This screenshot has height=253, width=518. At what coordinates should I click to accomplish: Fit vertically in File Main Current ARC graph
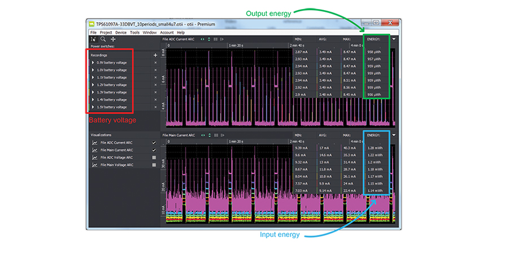click(x=209, y=135)
